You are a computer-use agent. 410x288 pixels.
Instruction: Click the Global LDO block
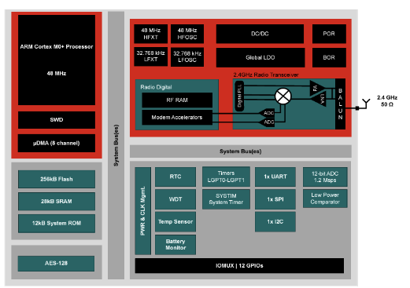(260, 57)
